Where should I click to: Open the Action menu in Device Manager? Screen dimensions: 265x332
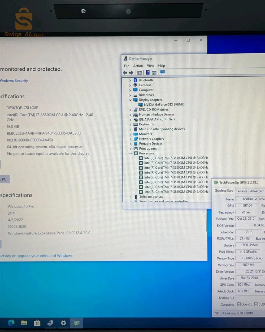(x=138, y=66)
